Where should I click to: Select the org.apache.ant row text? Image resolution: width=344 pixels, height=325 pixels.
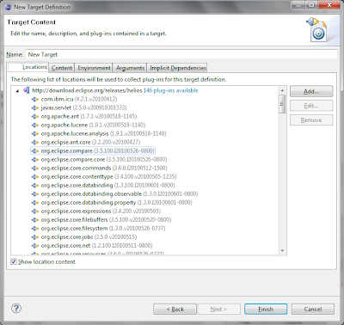[x=89, y=116]
